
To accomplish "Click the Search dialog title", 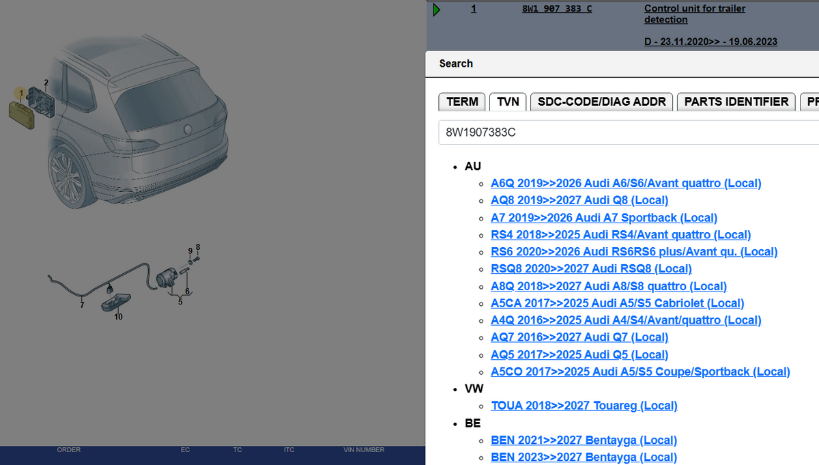I will pyautogui.click(x=456, y=64).
